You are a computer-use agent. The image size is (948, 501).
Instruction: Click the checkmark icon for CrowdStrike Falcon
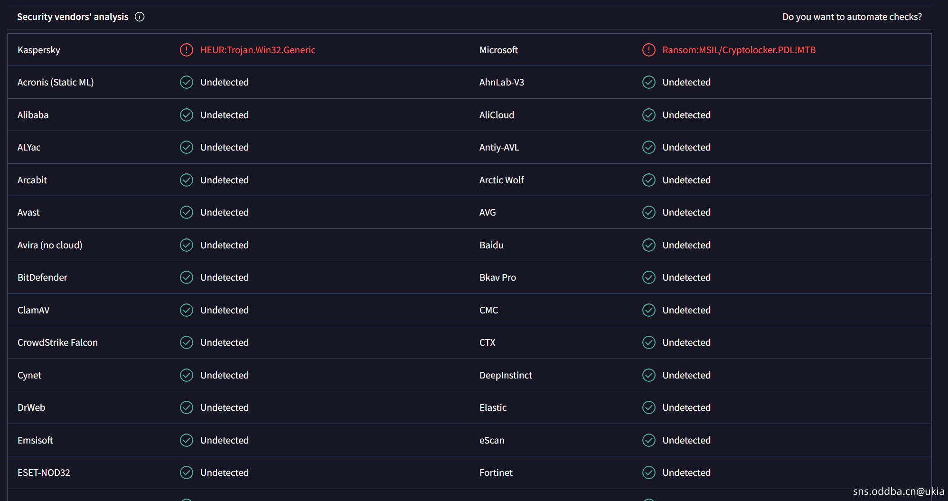(187, 342)
